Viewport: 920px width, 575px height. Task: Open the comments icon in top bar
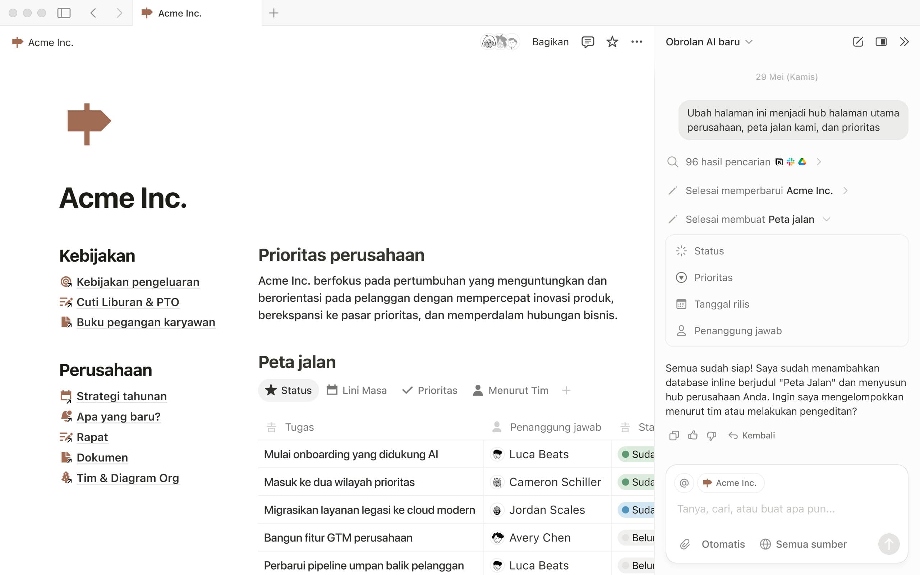coord(587,42)
